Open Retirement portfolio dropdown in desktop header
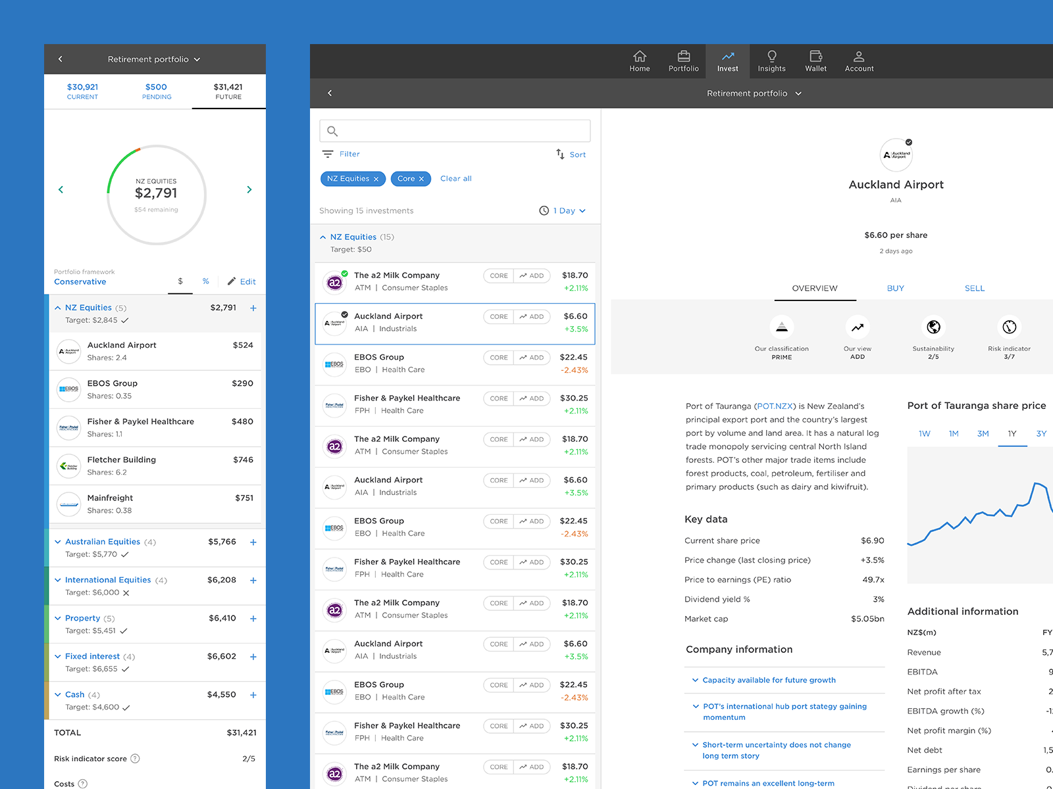1053x789 pixels. tap(754, 93)
